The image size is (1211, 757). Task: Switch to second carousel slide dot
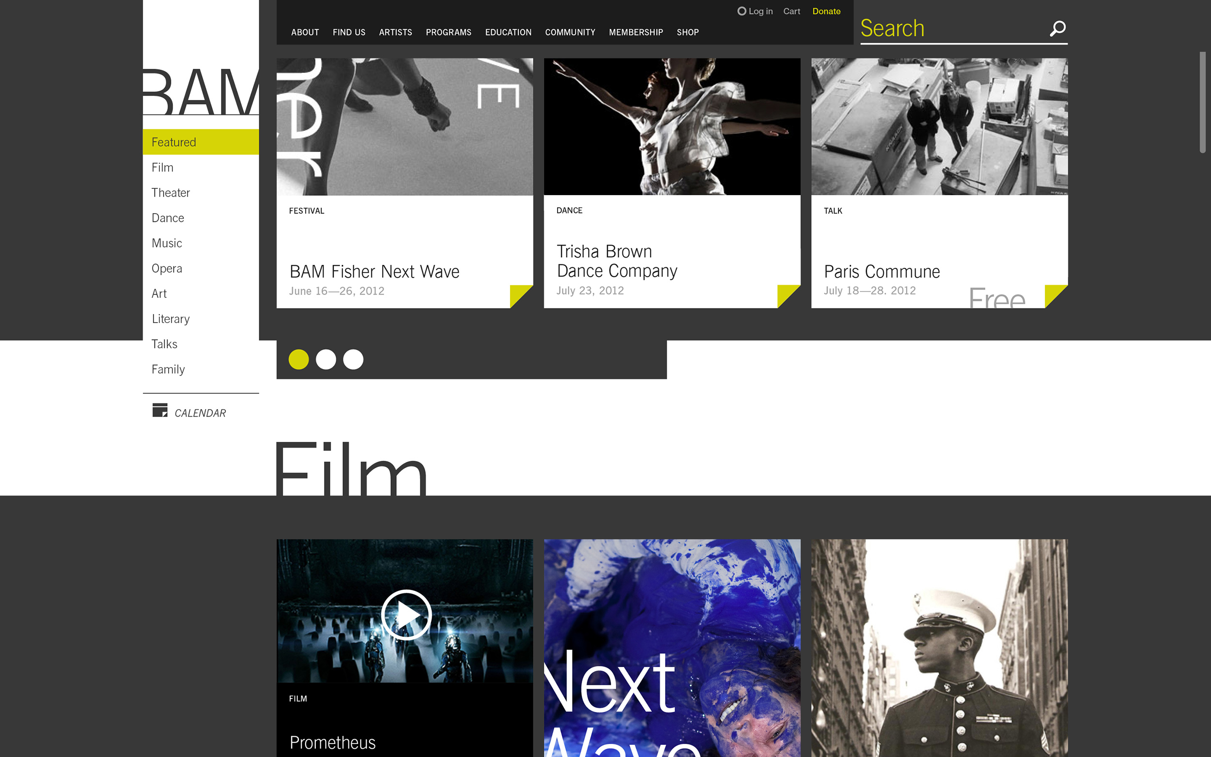326,359
